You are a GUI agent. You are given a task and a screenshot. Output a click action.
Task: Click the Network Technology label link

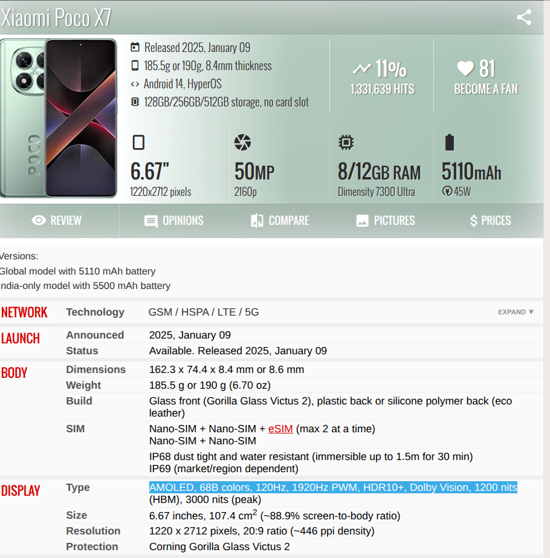click(x=95, y=312)
